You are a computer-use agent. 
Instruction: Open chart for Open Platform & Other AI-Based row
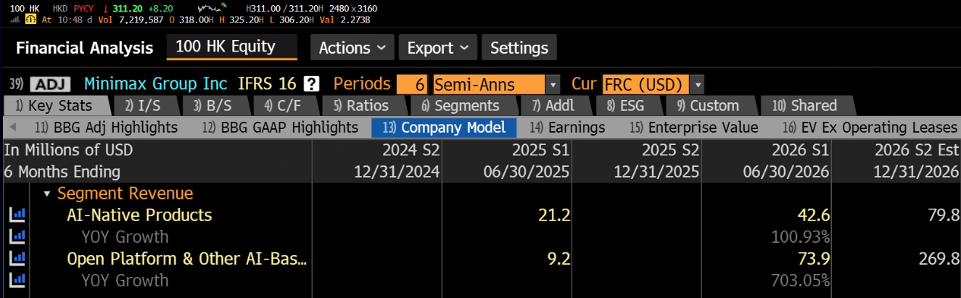coord(17,259)
